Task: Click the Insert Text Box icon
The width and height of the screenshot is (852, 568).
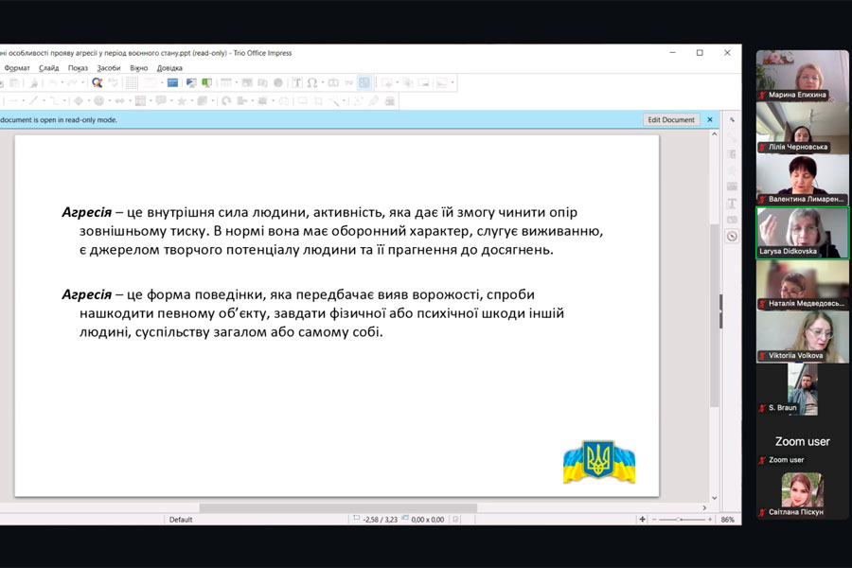Action: click(x=297, y=83)
